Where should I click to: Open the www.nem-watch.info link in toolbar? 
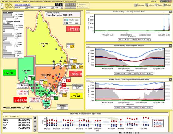click(x=23, y=5)
